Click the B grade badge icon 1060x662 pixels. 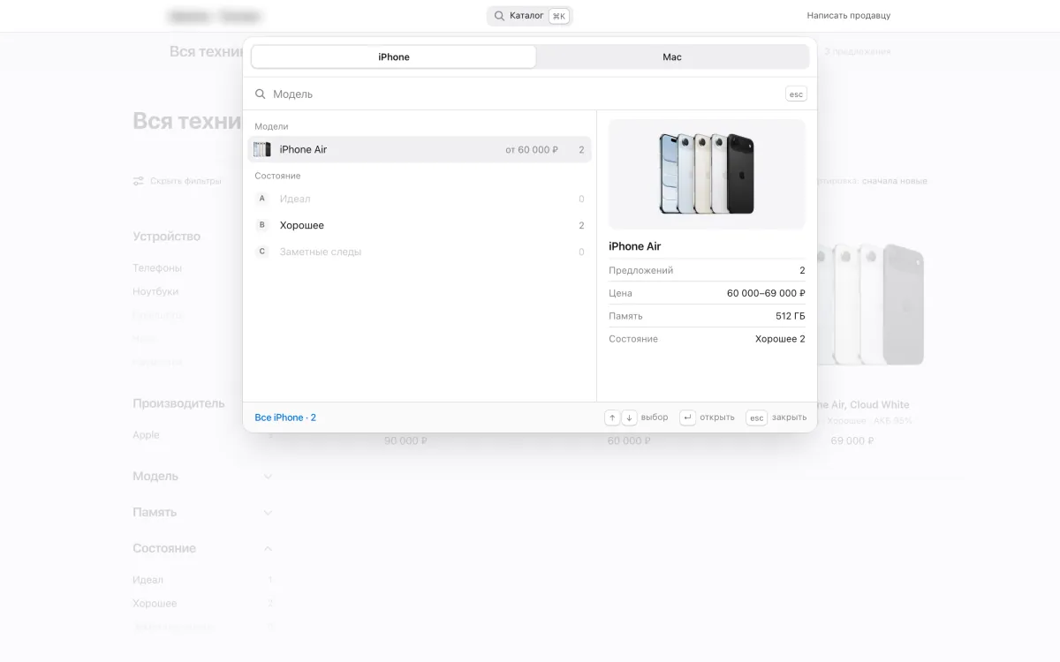click(262, 226)
